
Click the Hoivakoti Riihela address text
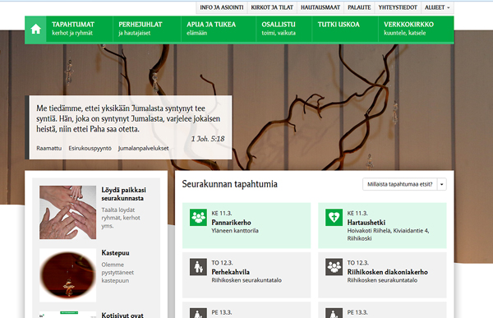point(388,234)
